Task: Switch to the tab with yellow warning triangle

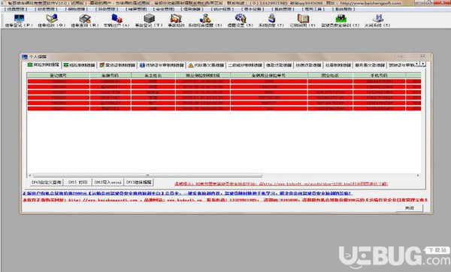Action: coord(206,65)
